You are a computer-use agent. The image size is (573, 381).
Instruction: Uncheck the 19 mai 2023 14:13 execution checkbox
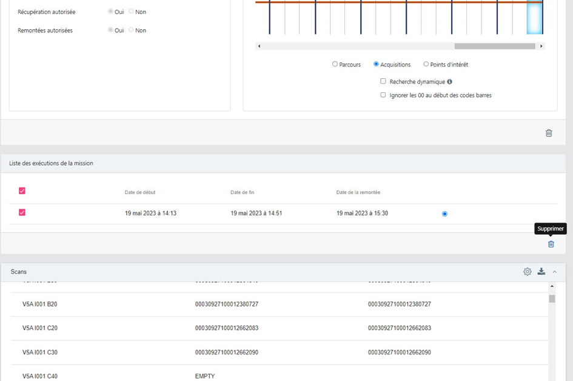[22, 212]
